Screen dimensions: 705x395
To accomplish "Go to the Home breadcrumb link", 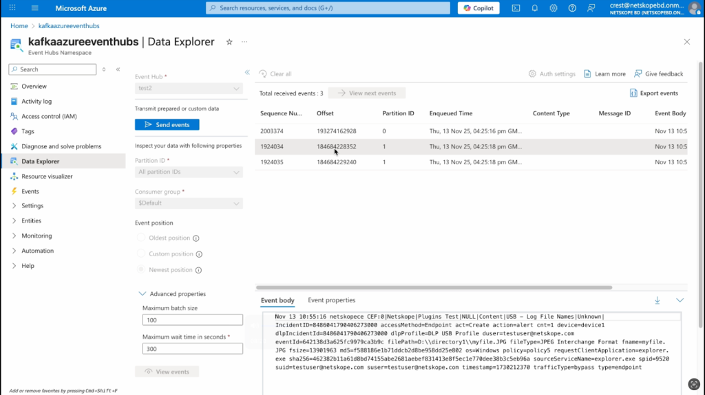I will (x=19, y=26).
